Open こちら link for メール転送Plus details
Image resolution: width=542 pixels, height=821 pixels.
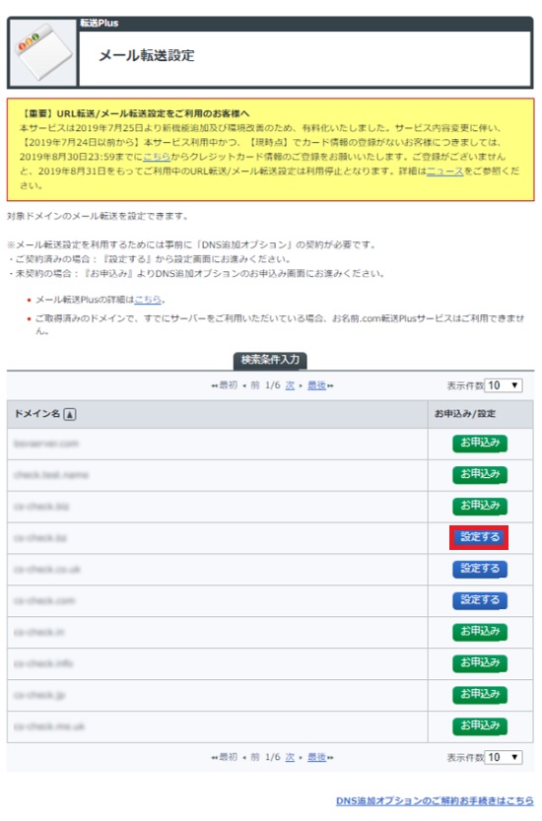pyautogui.click(x=148, y=300)
